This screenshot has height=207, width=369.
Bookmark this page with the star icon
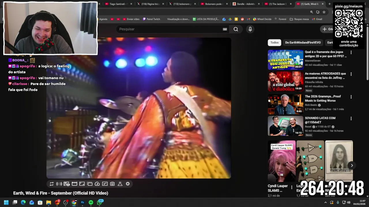click(x=324, y=12)
